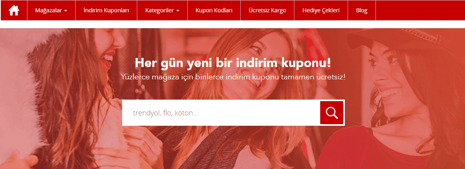Select Ücretsiz Kargo in navigation bar
Viewport: 465px width, 169px height.
[x=267, y=10]
